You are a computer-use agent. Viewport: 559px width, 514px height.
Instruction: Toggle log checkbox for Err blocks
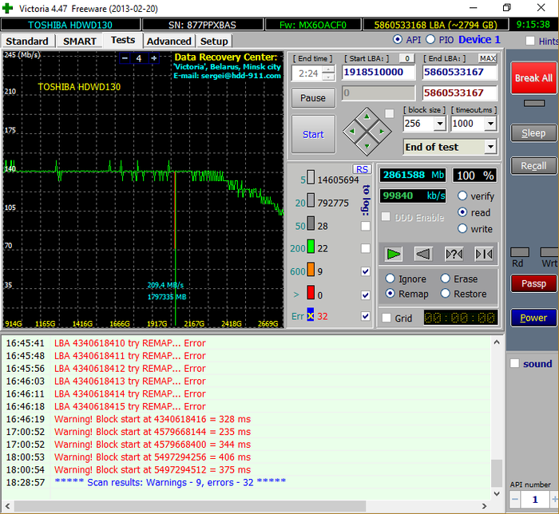pyautogui.click(x=366, y=316)
